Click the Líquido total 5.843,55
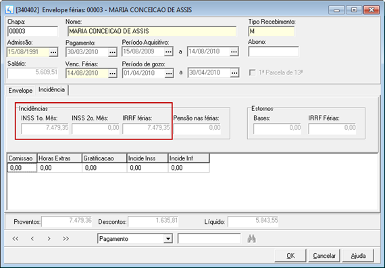Image resolution: width=385 pixels, height=268 pixels. 253,221
